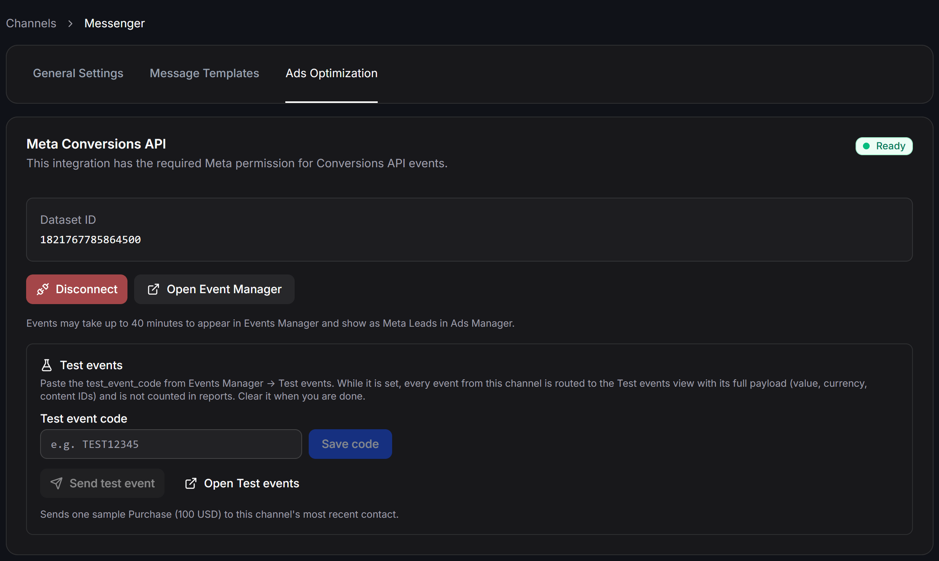The width and height of the screenshot is (939, 561).
Task: Click the Messenger breadcrumb label
Action: 115,23
